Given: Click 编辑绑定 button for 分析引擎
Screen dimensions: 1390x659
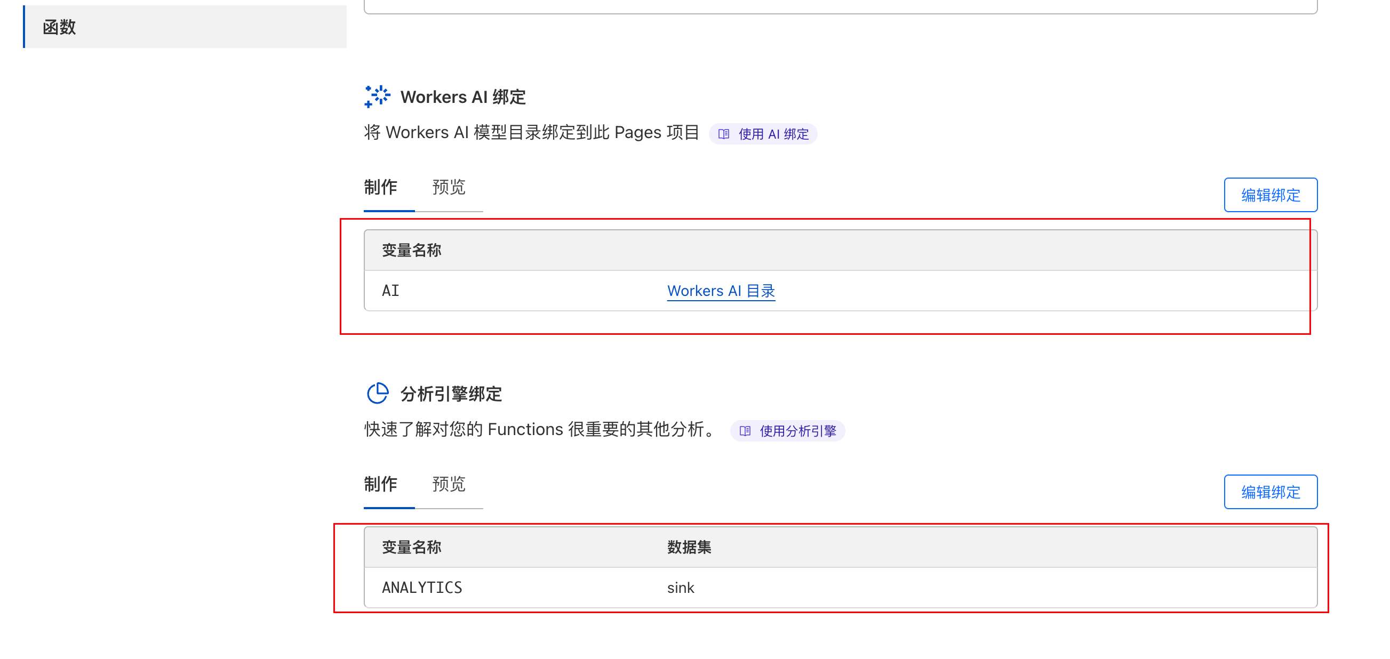Looking at the screenshot, I should 1270,492.
